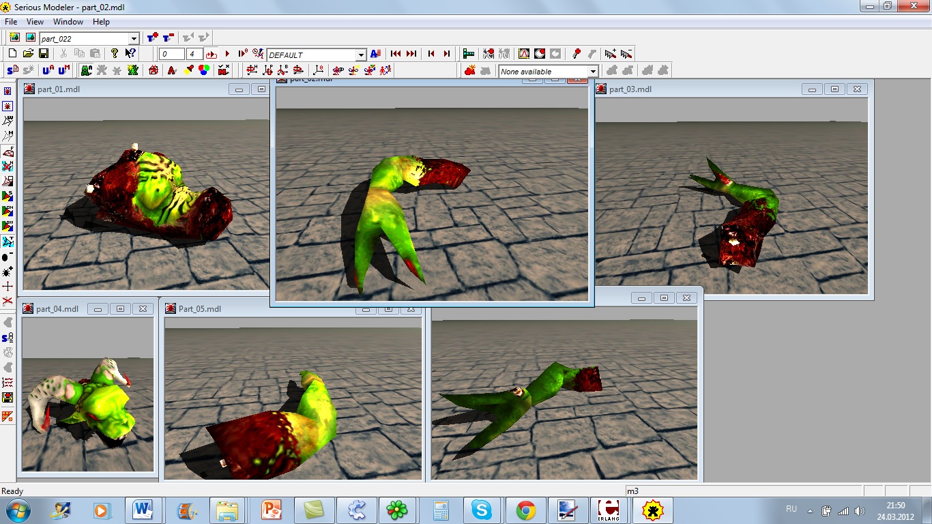
Task: Toggle the red X sidebar icon
Action: point(8,300)
